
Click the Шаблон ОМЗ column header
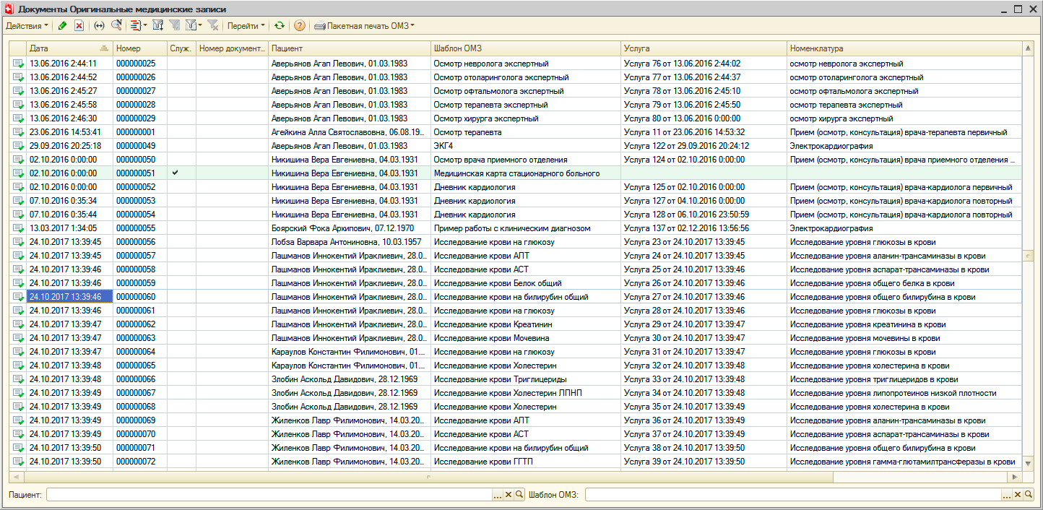[525, 48]
